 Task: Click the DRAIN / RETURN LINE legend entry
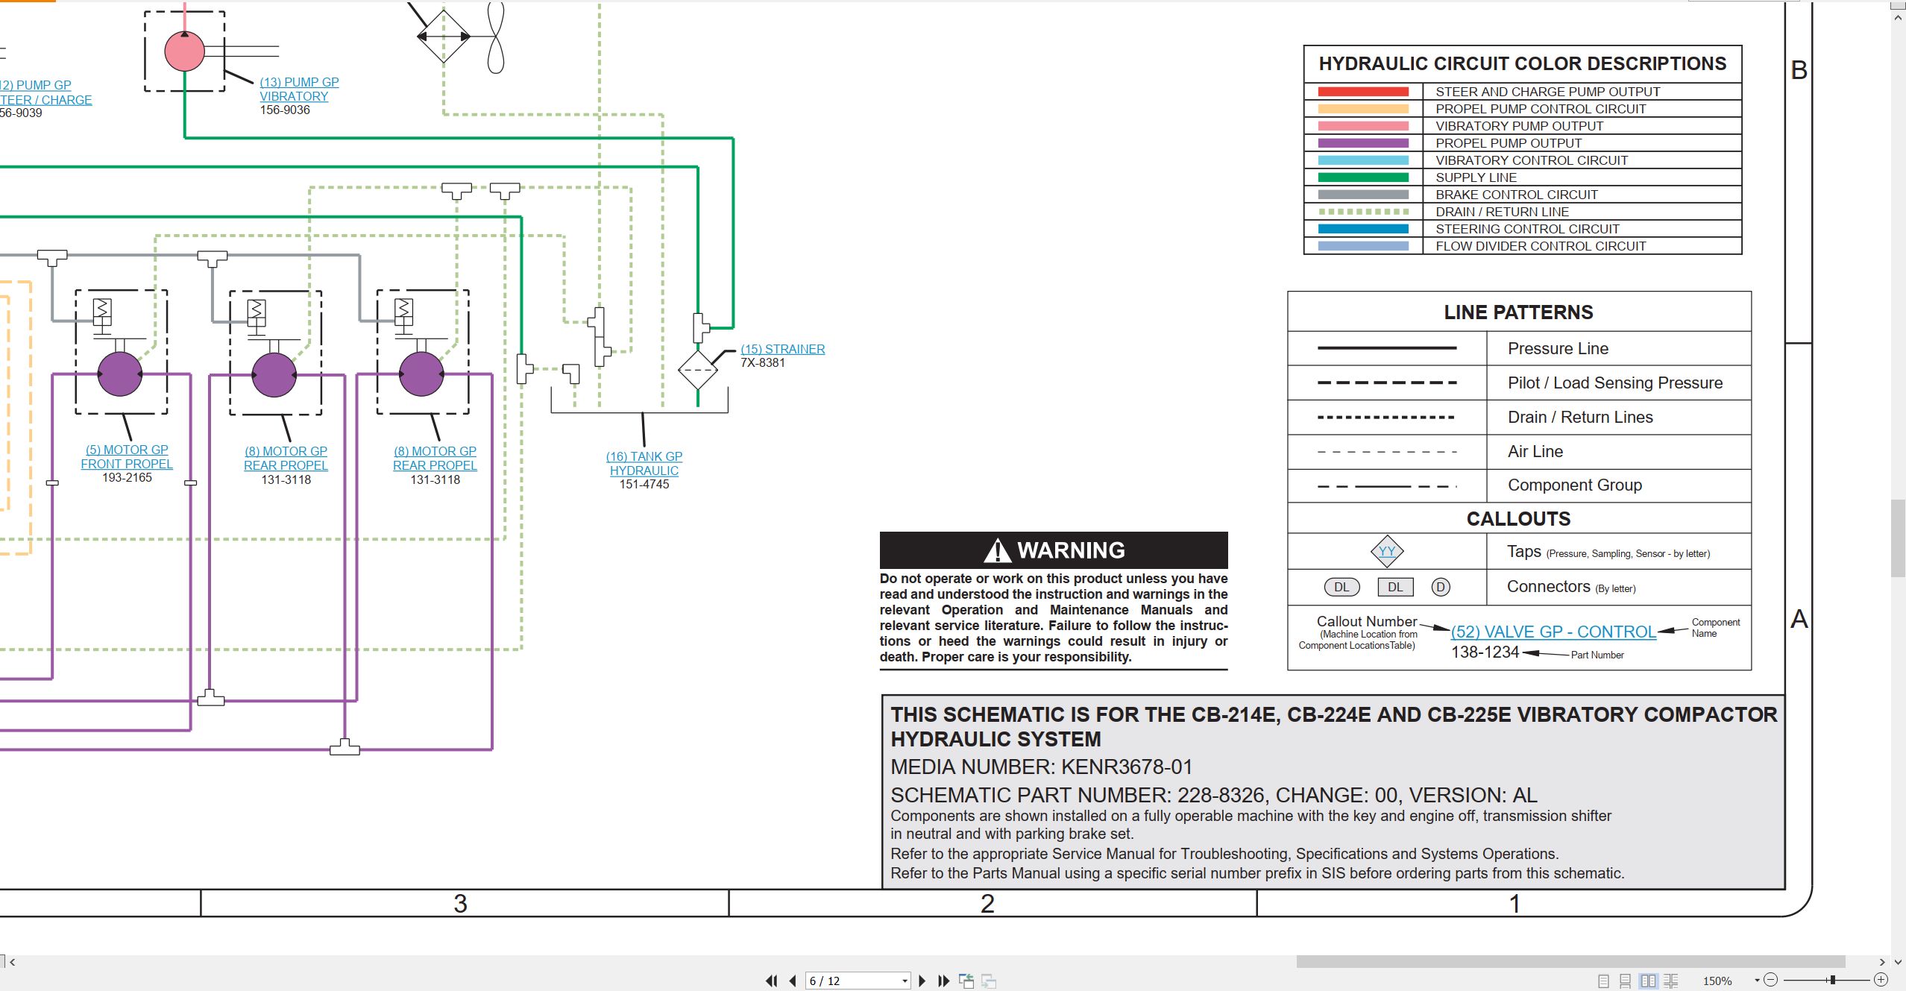click(x=1502, y=212)
